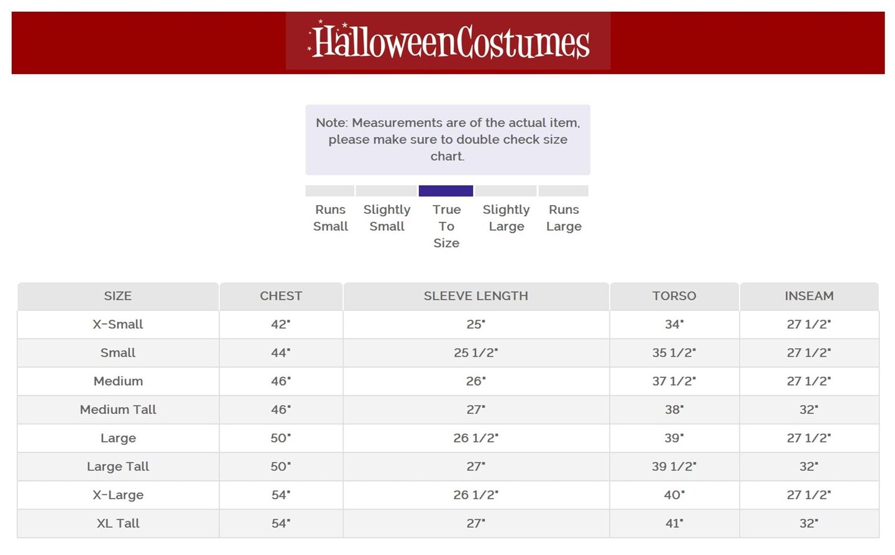Click the INSEAM column header
Screen dimensions: 895x555
[809, 296]
